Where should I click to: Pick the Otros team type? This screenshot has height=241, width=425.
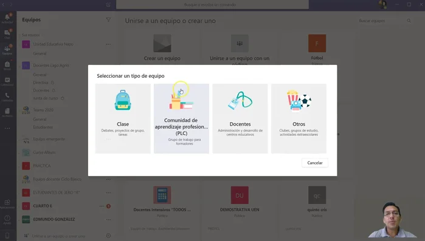[299, 118]
